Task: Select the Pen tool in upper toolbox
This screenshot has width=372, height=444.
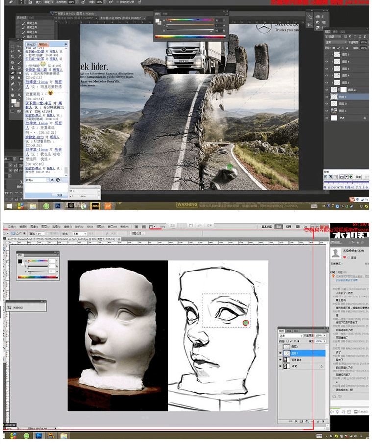Action: click(12, 84)
